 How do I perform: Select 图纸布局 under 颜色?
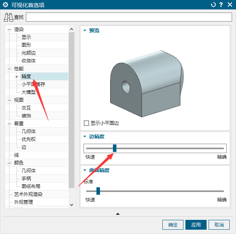tap(31, 186)
